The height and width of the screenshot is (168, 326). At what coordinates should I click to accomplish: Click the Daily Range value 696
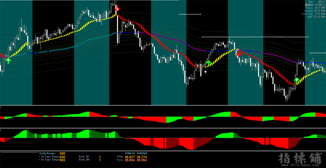62,154
